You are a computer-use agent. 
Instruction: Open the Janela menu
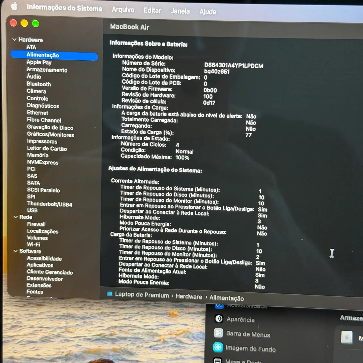pyautogui.click(x=180, y=11)
